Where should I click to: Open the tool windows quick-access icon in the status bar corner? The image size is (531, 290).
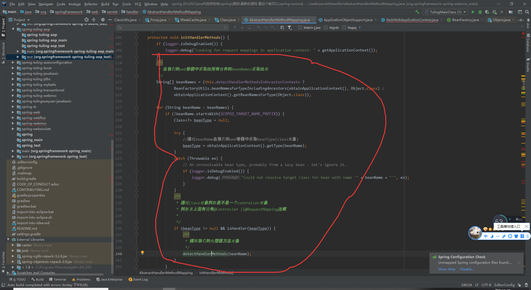click(3, 285)
